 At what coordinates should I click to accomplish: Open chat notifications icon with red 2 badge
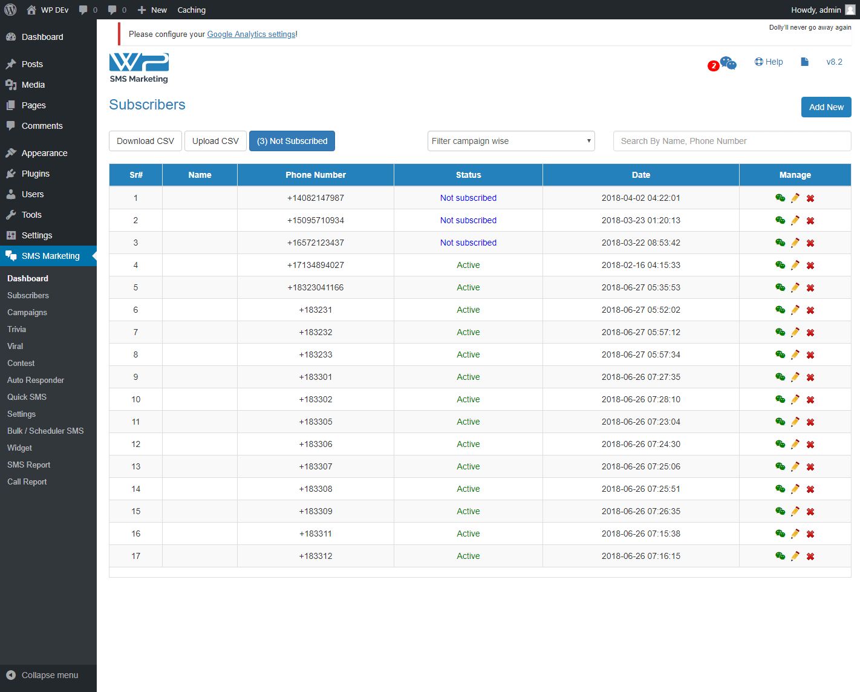723,64
